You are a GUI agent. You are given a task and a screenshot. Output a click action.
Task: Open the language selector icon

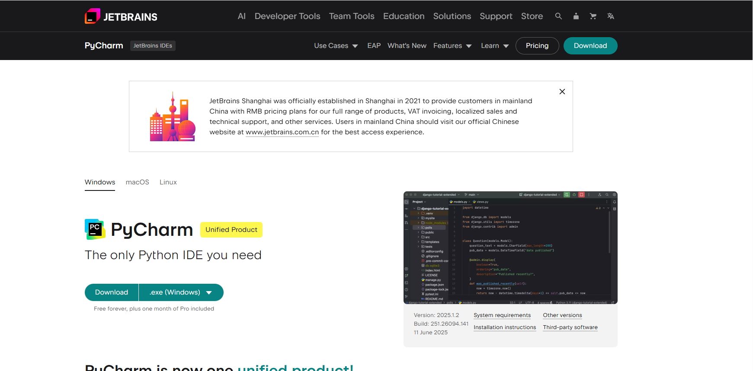[610, 16]
